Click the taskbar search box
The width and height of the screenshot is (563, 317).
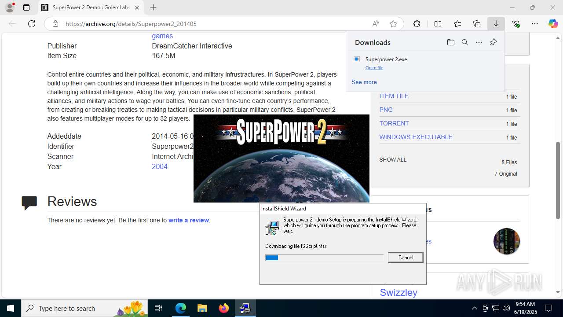[84, 308]
